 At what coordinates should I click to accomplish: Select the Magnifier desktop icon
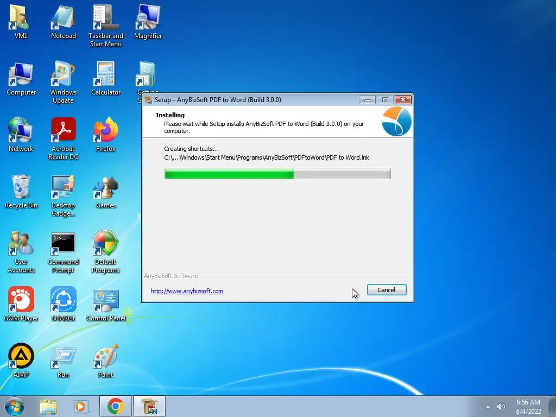click(148, 22)
